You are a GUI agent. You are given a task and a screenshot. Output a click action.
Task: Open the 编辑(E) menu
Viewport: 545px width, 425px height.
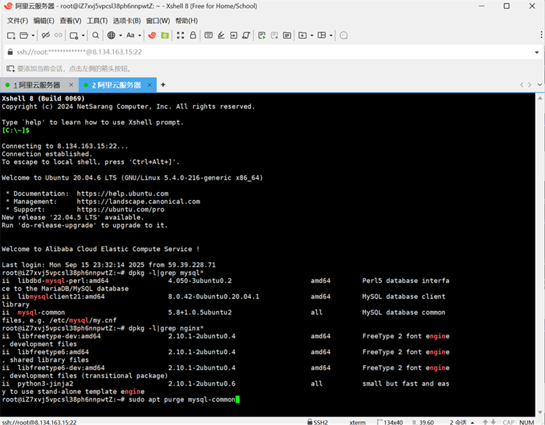(x=44, y=21)
